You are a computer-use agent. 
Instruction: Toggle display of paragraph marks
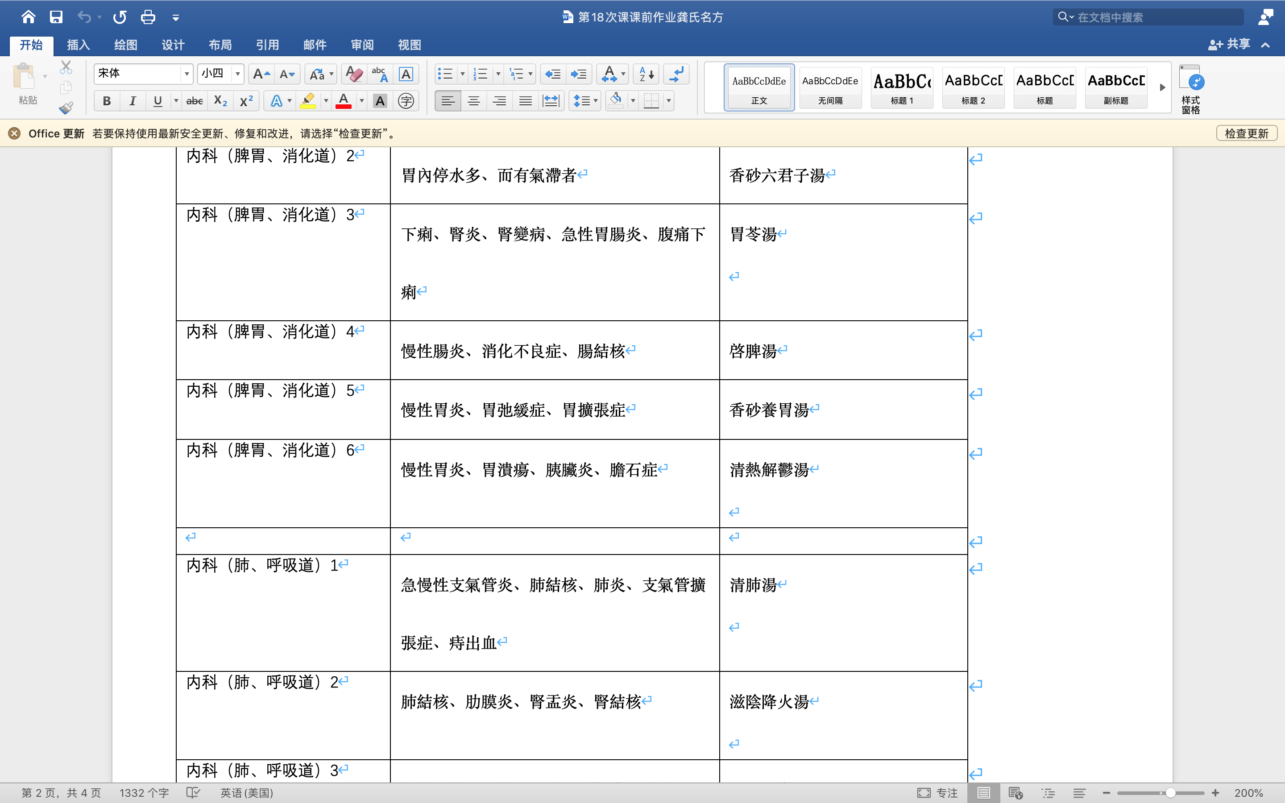pos(676,74)
